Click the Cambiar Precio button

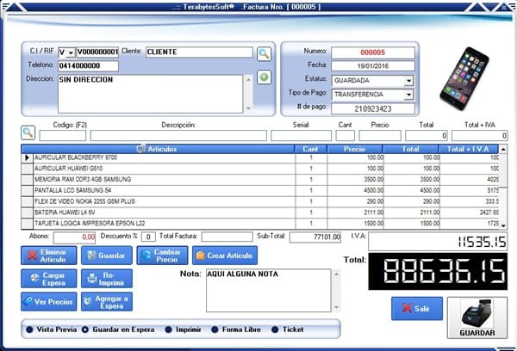point(163,256)
